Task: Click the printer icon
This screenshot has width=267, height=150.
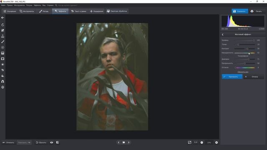Action: 252,11
